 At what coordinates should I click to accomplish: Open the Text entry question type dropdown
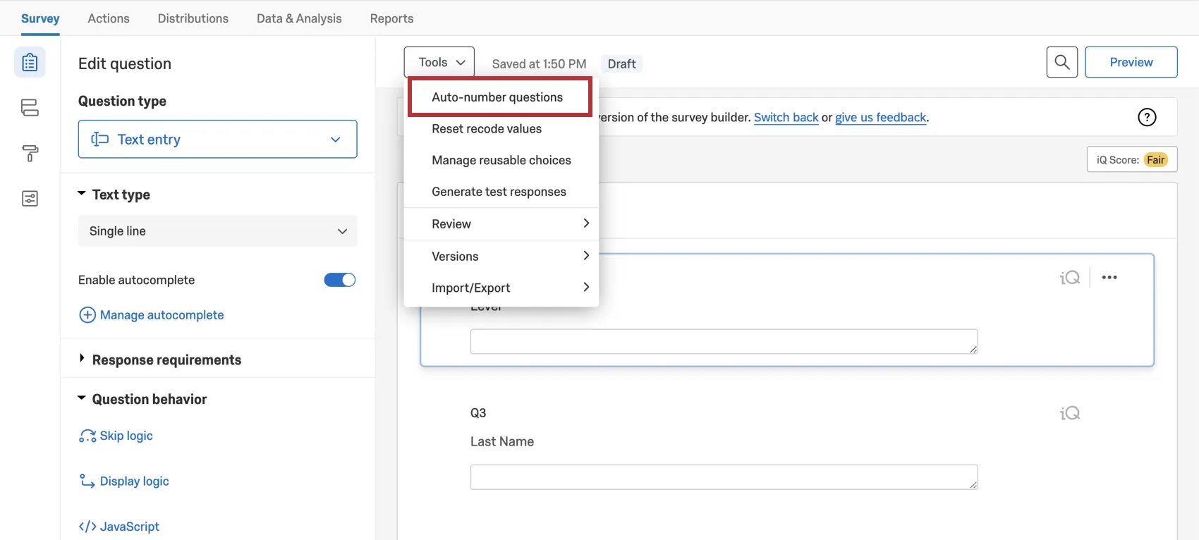tap(217, 140)
